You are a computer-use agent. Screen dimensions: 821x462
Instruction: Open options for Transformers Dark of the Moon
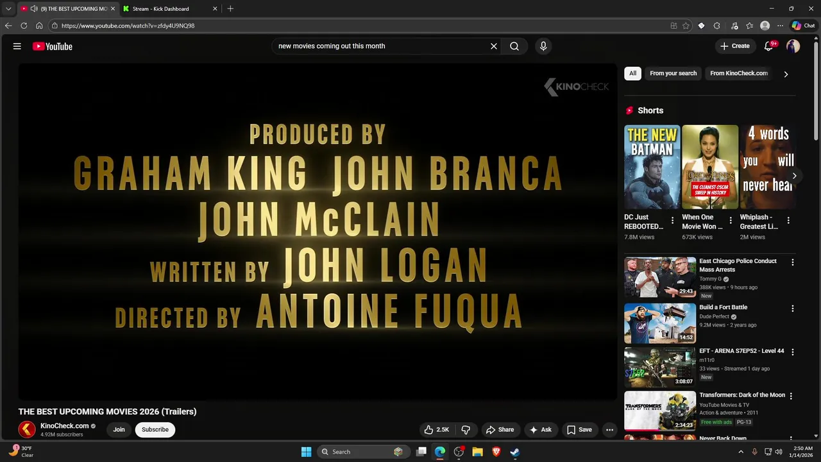(791, 396)
